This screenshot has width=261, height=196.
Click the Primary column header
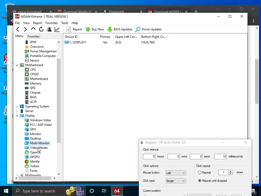point(105,37)
